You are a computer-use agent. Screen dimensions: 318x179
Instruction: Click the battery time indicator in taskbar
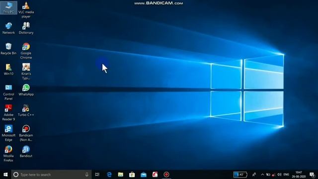(x=240, y=175)
